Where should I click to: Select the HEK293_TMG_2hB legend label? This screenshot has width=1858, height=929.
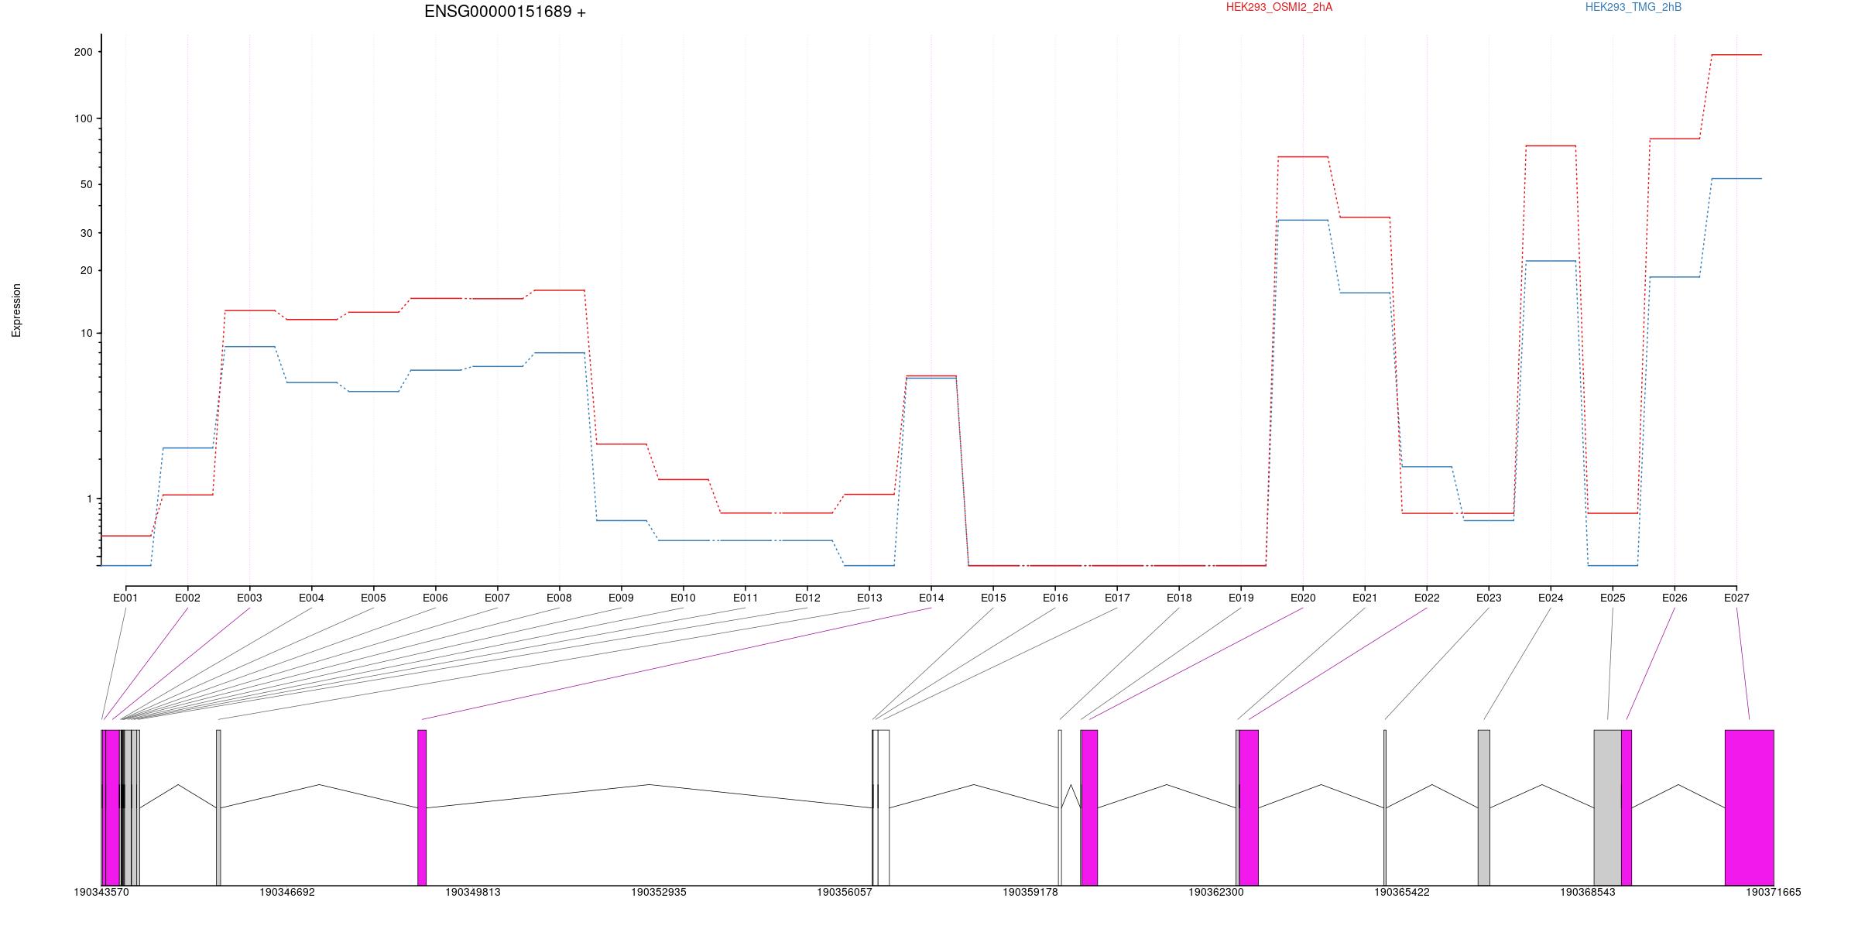point(1633,7)
